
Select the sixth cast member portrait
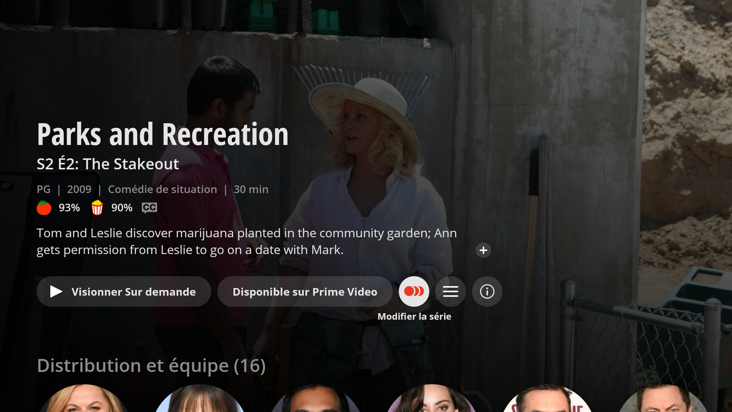[663, 398]
